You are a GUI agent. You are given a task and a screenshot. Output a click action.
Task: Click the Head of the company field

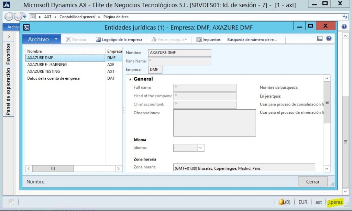tap(205, 96)
